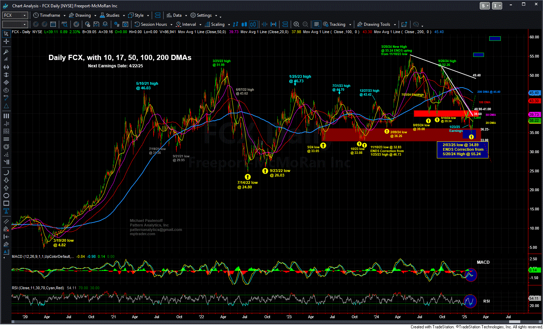Image resolution: width=543 pixels, height=329 pixels.
Task: Click the chart share image icon
Action: pos(404,24)
